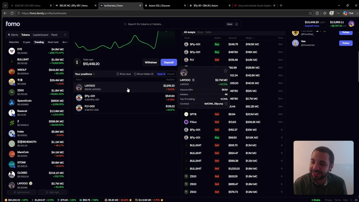Click the Vee trader avatar
The image size is (359, 202).
pos(295,43)
